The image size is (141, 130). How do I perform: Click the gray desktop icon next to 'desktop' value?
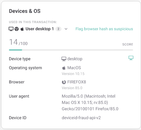(x=64, y=59)
